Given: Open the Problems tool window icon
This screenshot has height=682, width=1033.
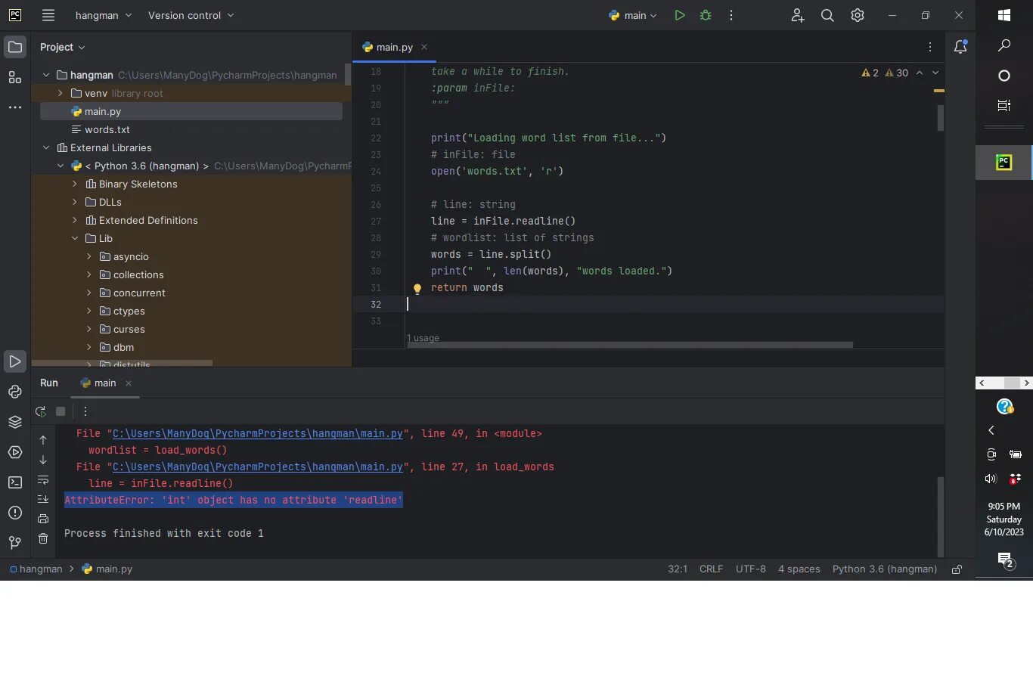Looking at the screenshot, I should click(14, 513).
